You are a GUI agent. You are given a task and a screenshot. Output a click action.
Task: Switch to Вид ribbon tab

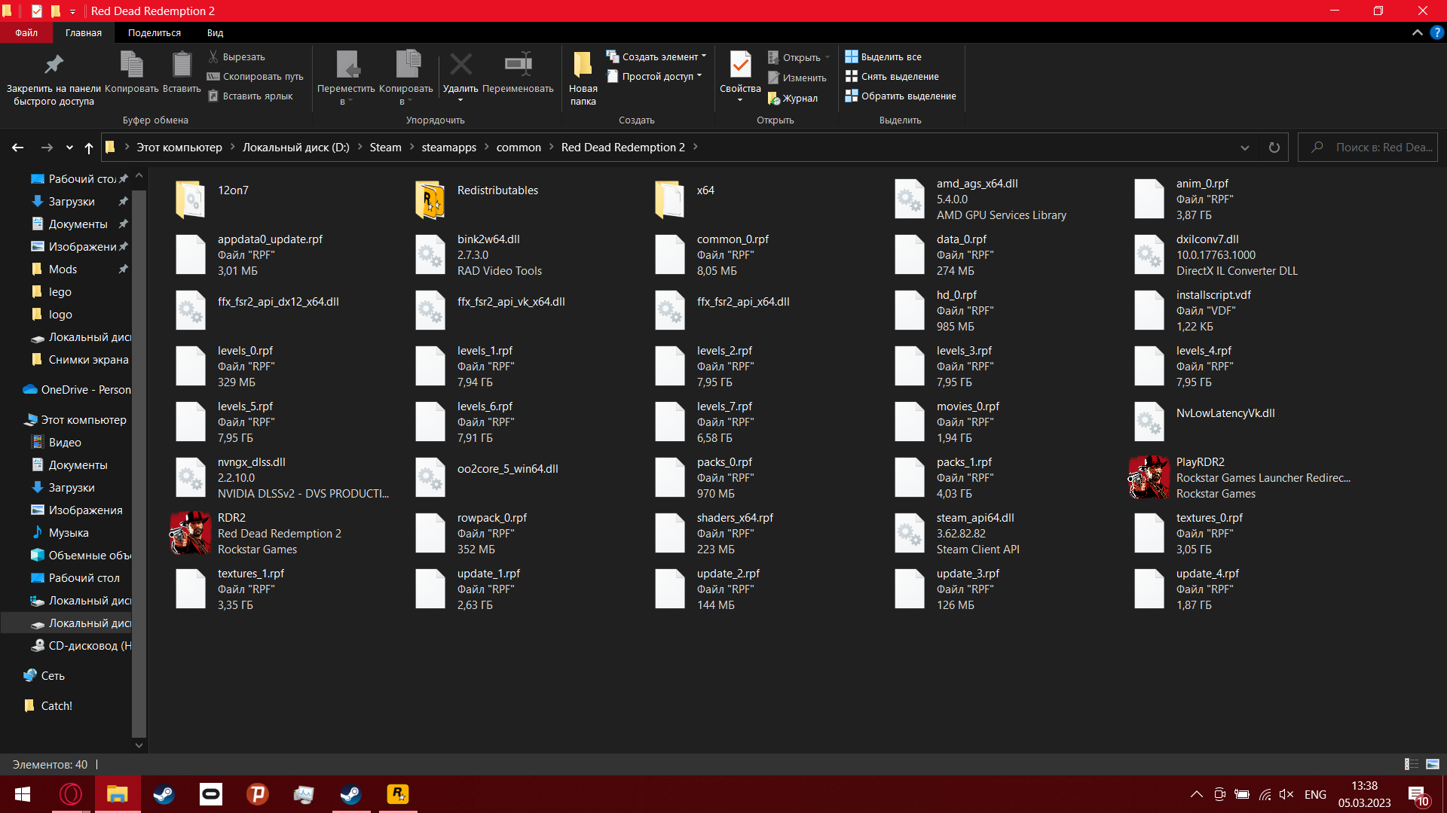pos(216,32)
